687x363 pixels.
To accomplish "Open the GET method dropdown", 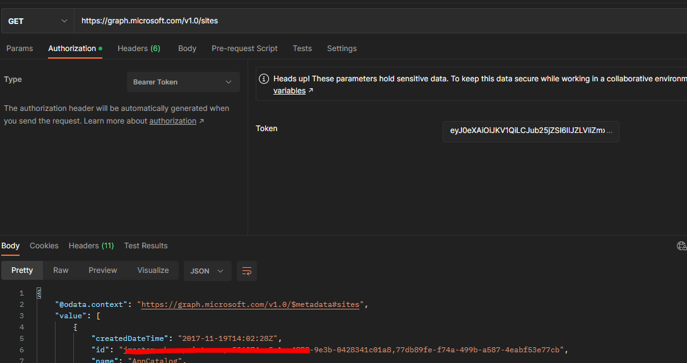I will pos(38,21).
